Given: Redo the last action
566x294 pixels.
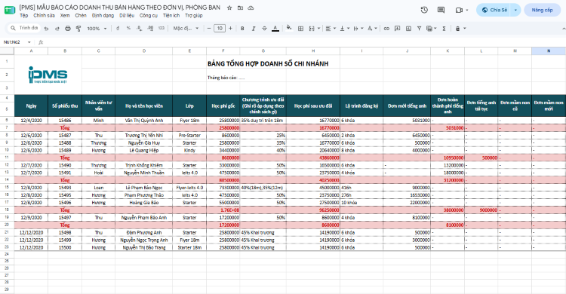Looking at the screenshot, I should [x=57, y=28].
